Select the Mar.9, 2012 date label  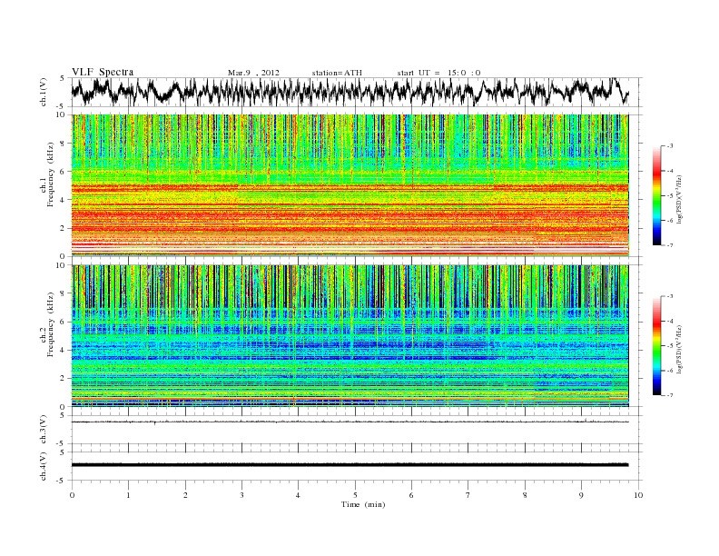[253, 72]
